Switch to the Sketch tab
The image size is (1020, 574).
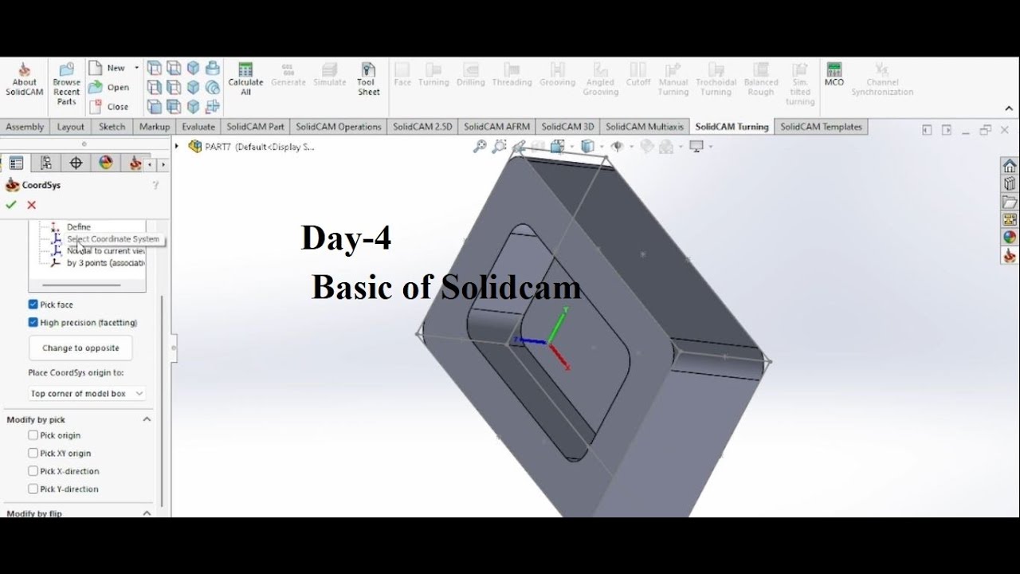[x=112, y=127]
